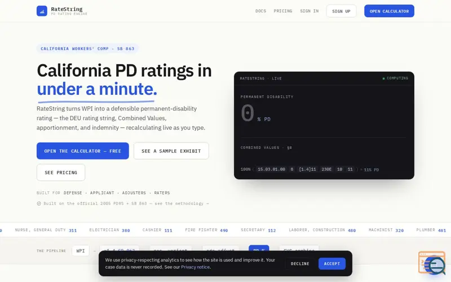Click the large 0 % PD readout

[x=255, y=113]
